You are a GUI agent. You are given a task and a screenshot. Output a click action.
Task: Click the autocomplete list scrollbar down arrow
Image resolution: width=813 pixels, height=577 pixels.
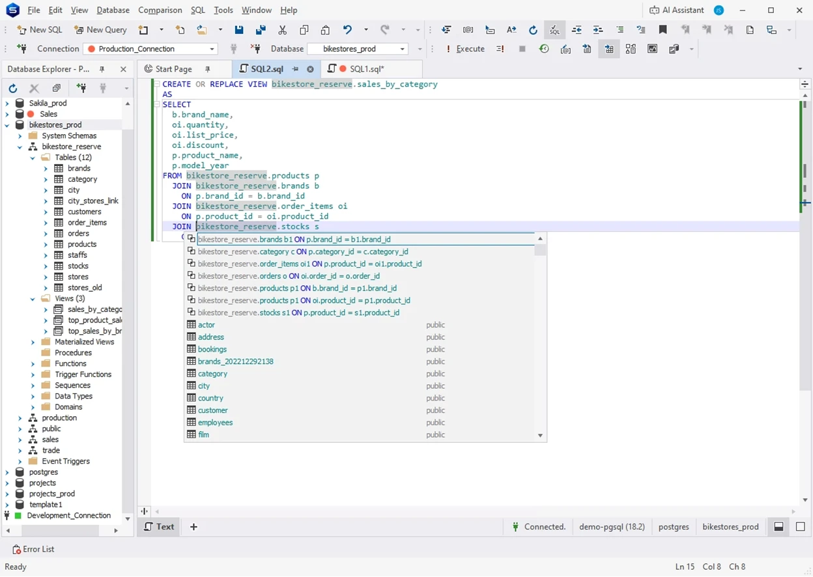coord(540,436)
